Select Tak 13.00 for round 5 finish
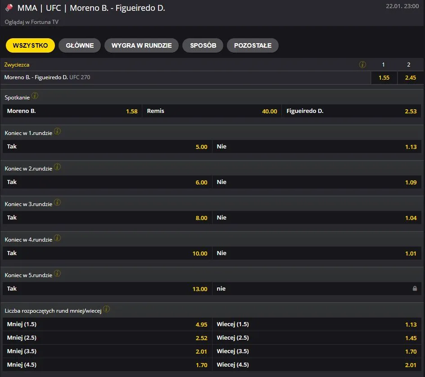This screenshot has height=377, width=425. tap(107, 289)
